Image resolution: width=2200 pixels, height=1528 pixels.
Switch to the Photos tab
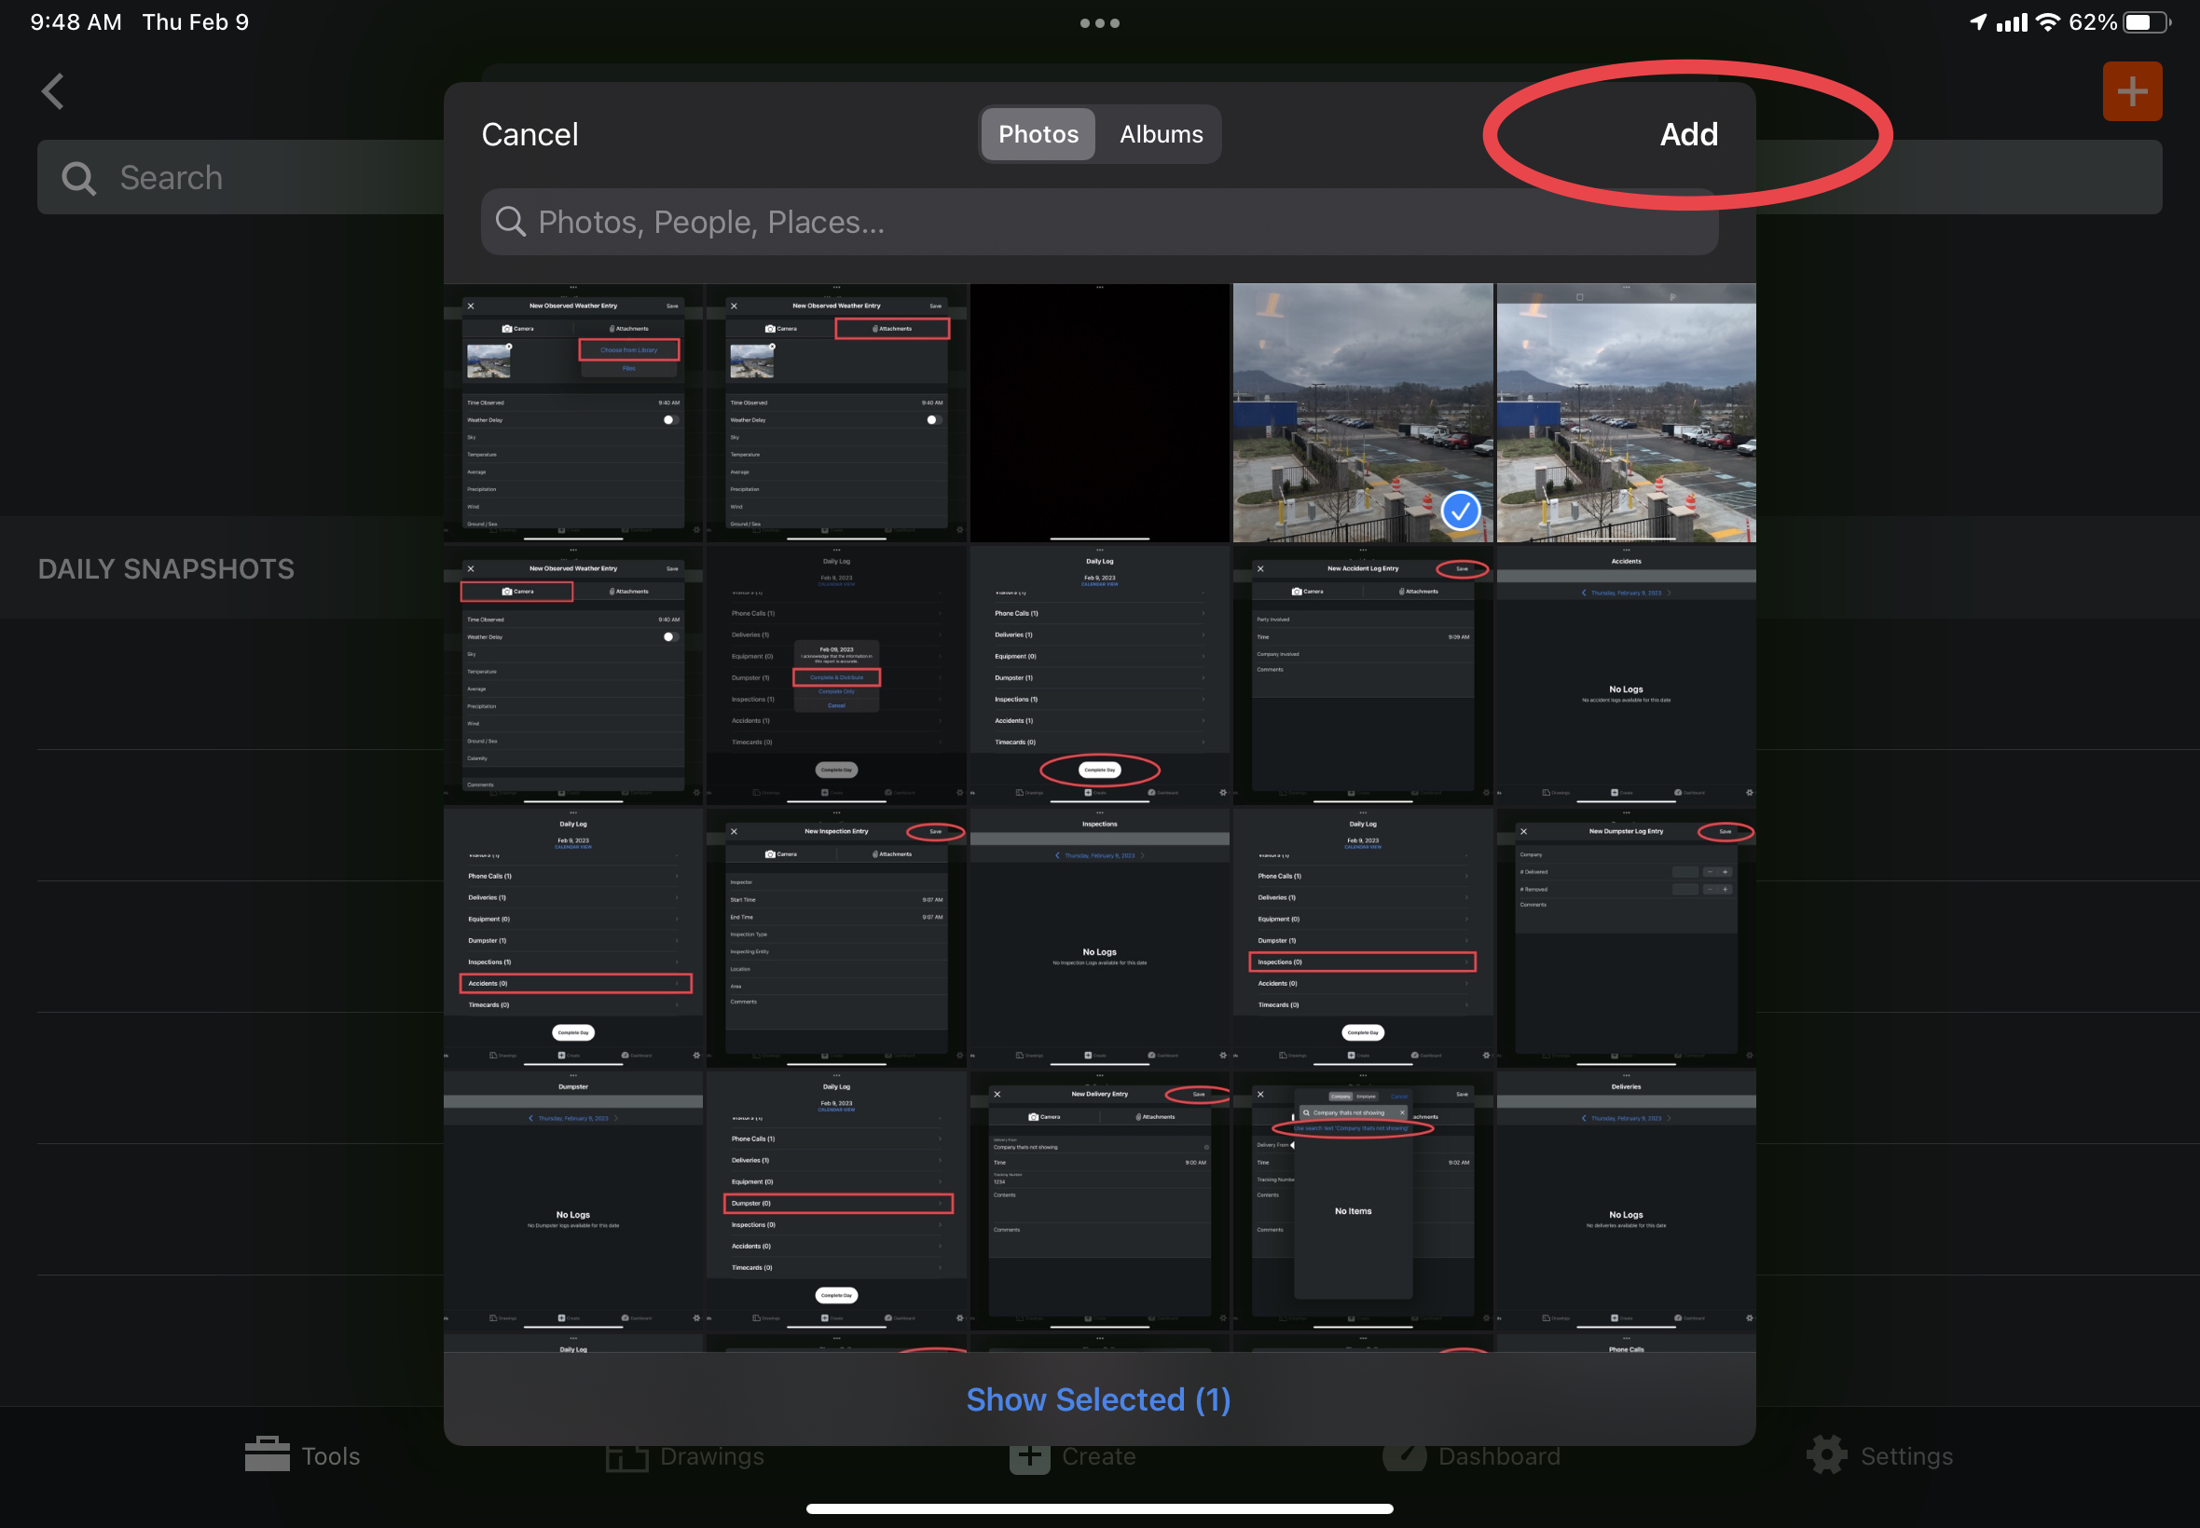point(1038,134)
